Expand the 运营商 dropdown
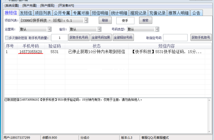The image size is (214, 140). pos(50,29)
